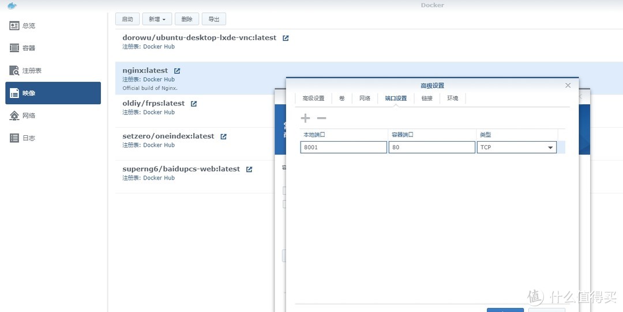The height and width of the screenshot is (312, 623).
Task: Open the 网络 network section
Action: click(x=53, y=115)
